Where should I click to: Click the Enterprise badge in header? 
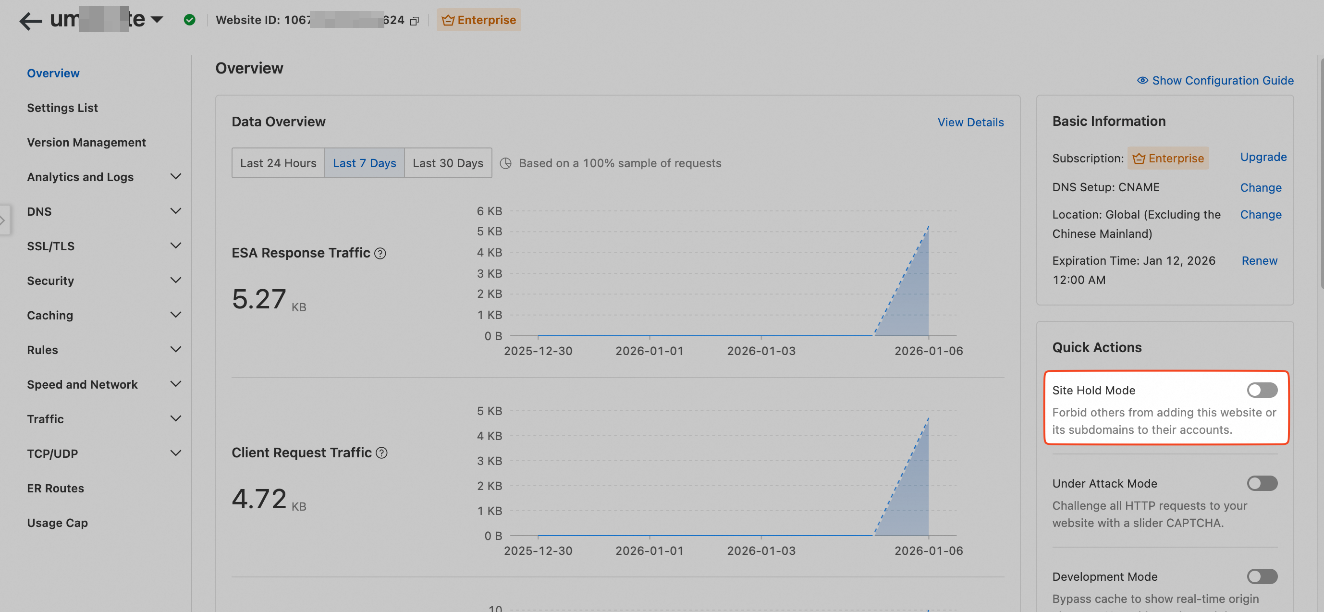tap(478, 20)
